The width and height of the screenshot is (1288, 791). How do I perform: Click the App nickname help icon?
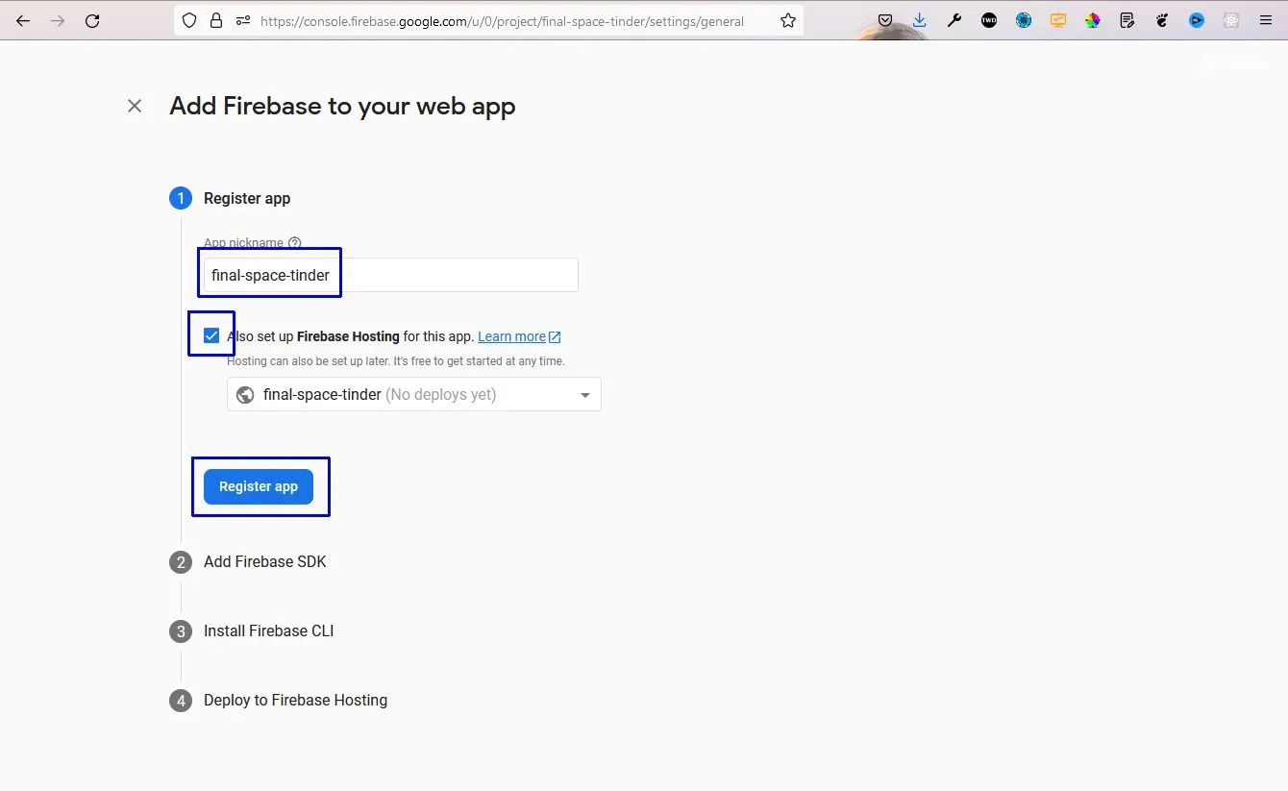click(x=295, y=243)
